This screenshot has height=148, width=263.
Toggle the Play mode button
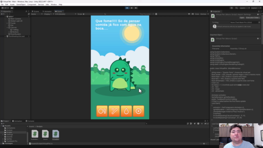click(x=127, y=8)
